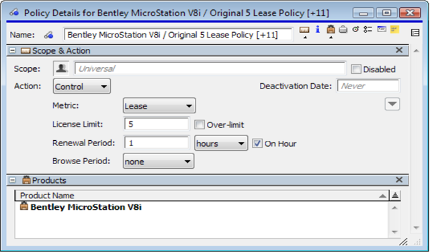
Task: Click the user scope icon button
Action: pyautogui.click(x=61, y=68)
